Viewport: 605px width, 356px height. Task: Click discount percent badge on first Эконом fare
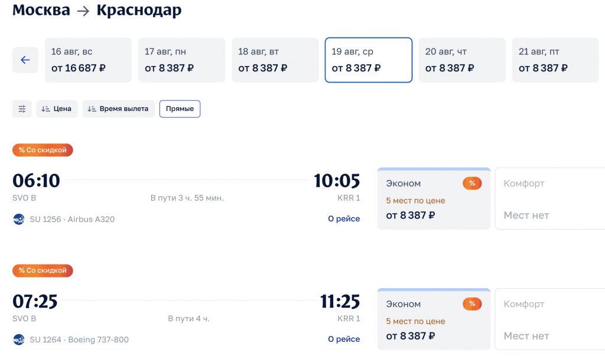pyautogui.click(x=472, y=184)
